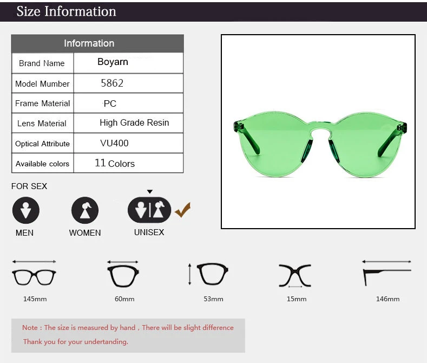Click the WOMEN label text
Viewport: 427px width, 363px height.
85,233
